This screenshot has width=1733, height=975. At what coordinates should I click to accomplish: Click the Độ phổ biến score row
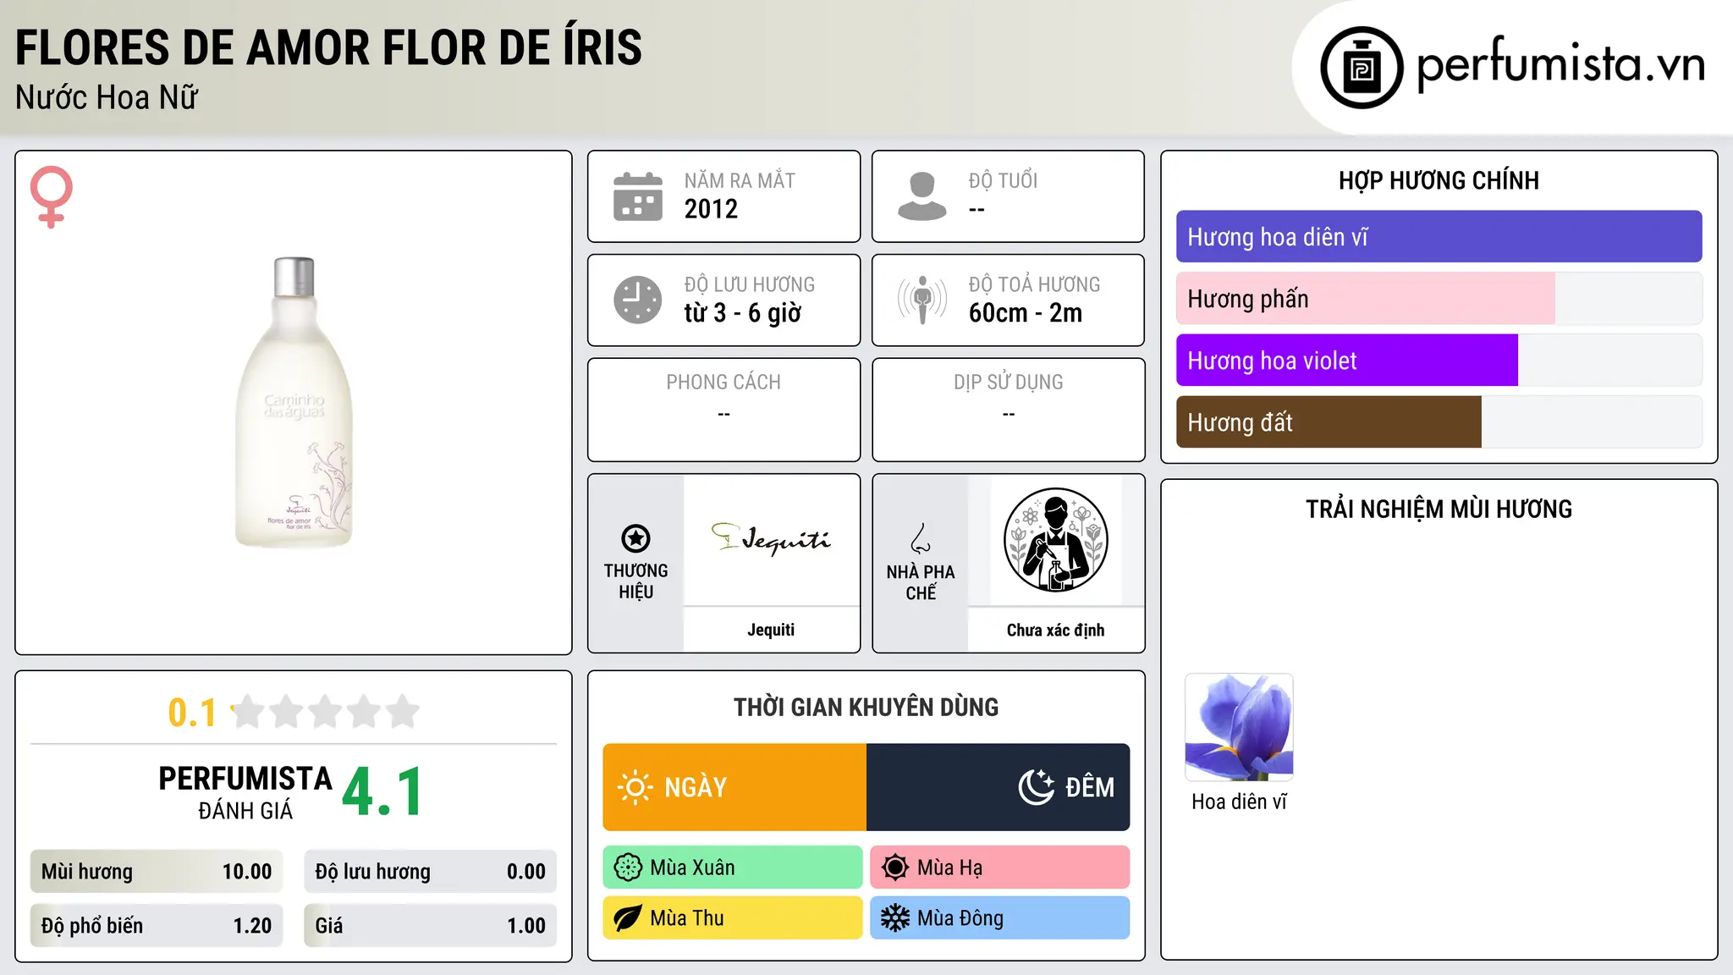[x=157, y=926]
